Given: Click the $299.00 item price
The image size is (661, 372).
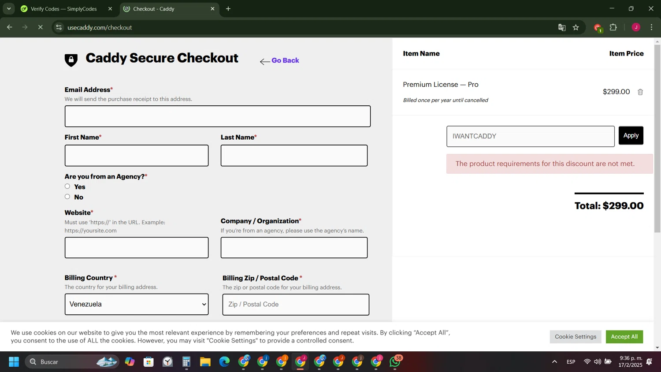Looking at the screenshot, I should (616, 92).
